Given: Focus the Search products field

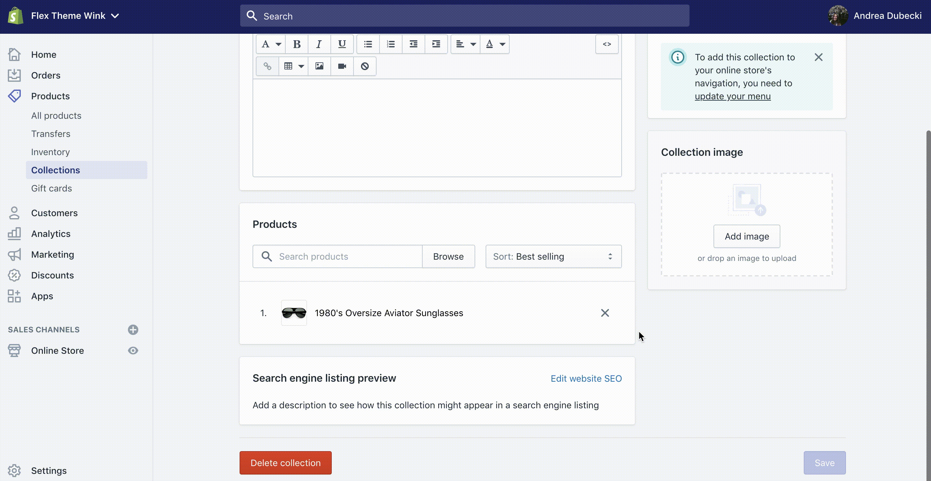Looking at the screenshot, I should (x=347, y=257).
